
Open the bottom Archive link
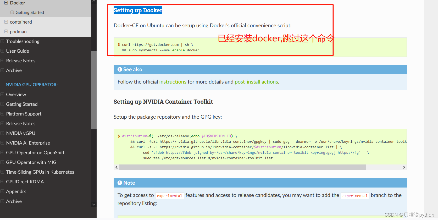click(x=14, y=201)
